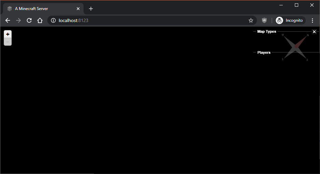
Task: Bookmark this page with the star
Action: [251, 20]
